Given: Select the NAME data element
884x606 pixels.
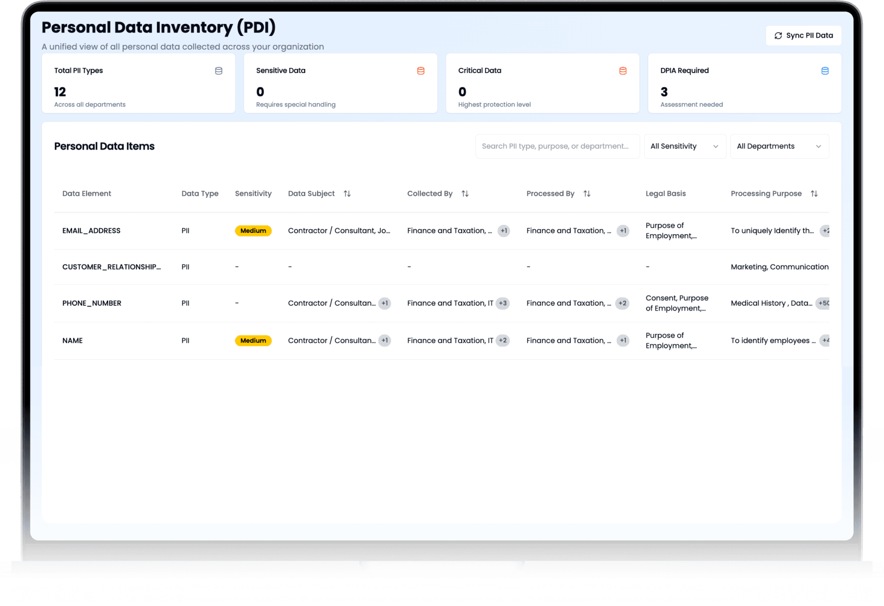Looking at the screenshot, I should (x=72, y=341).
